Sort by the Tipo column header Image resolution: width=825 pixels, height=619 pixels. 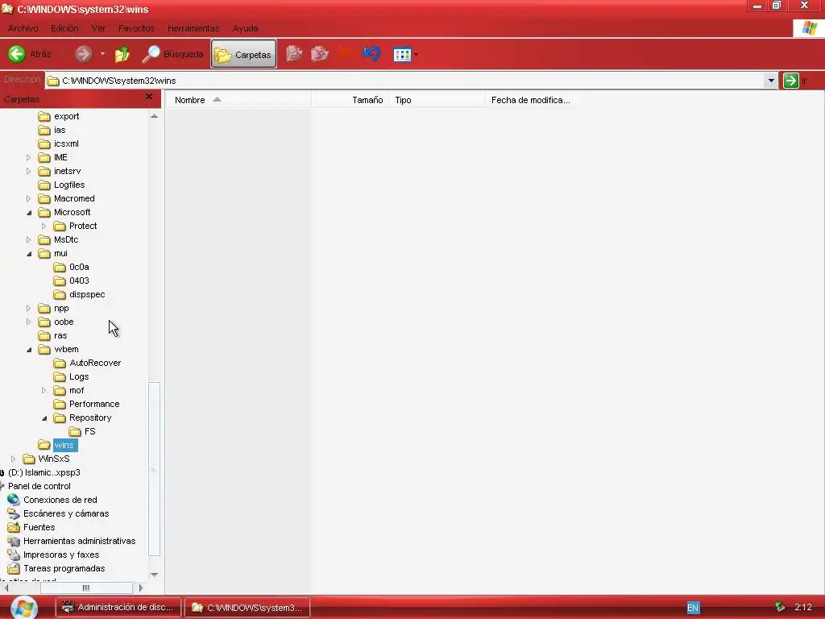coord(437,100)
